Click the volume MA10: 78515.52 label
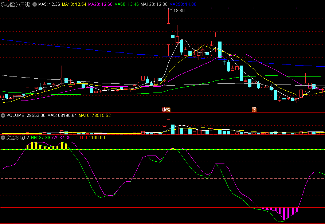 (95, 115)
